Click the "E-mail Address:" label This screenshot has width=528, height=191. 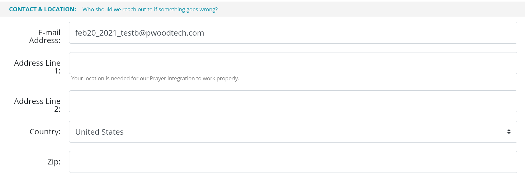(x=45, y=37)
